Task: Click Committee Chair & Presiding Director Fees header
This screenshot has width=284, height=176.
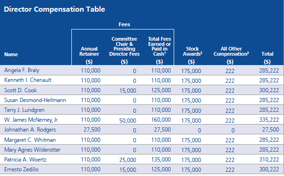Action: [x=124, y=46]
